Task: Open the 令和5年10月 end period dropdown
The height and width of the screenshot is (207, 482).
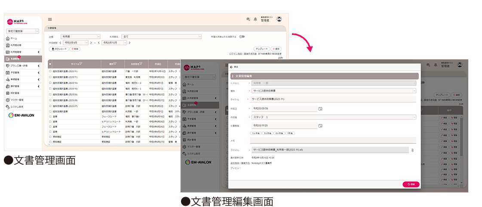Action: [x=114, y=43]
